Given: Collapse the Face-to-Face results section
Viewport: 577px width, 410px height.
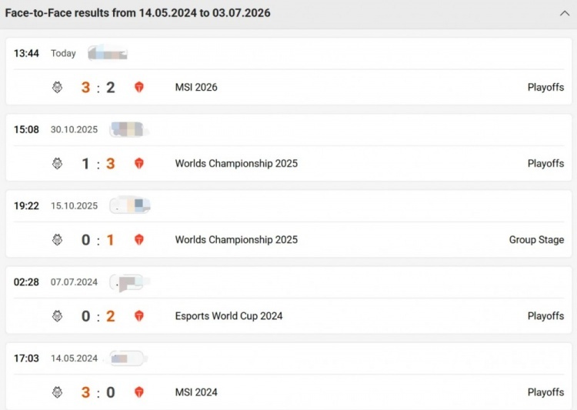Looking at the screenshot, I should coord(565,14).
